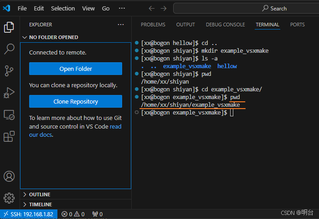
Task: Click the 'mkdir example_vsxmake' command line
Action: pyautogui.click(x=205, y=51)
